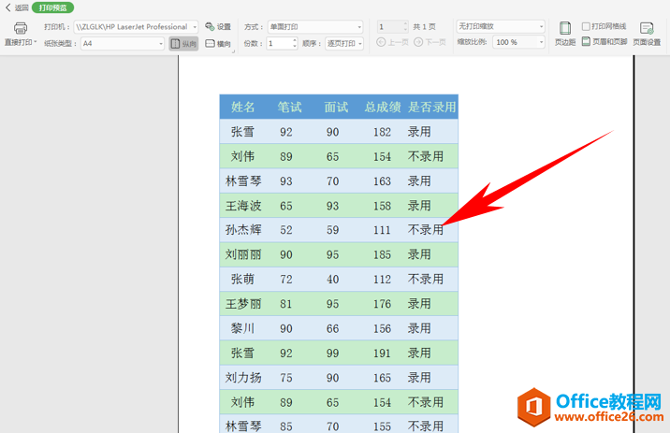670x433 pixels.
Task: Expand the 直接打印 dropdown arrow
Action: [35, 42]
